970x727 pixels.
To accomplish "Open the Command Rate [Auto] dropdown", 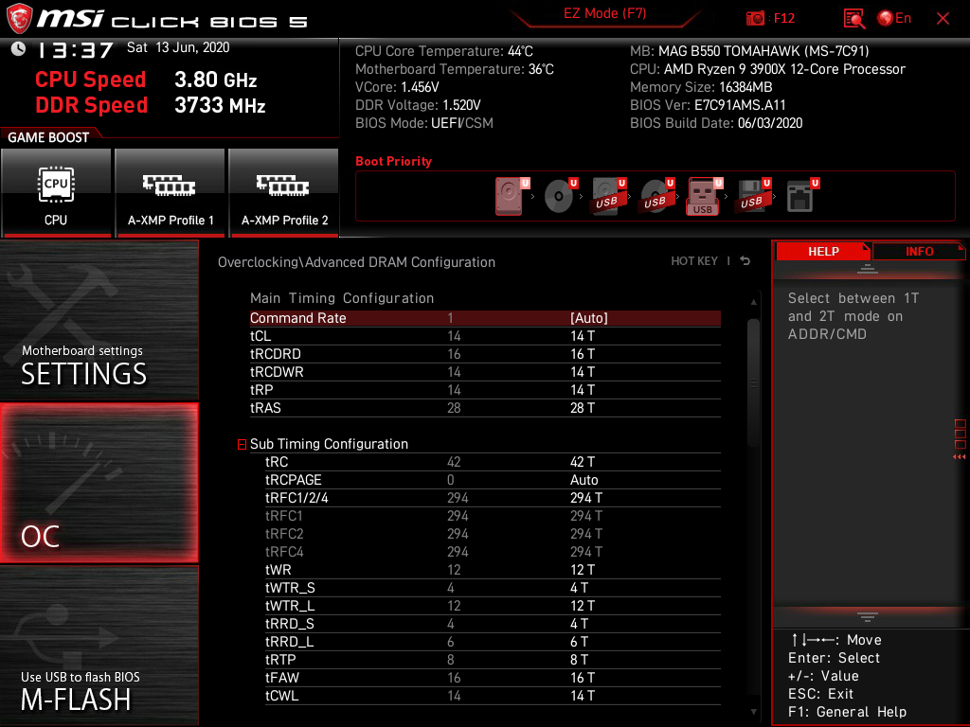I will tap(589, 318).
